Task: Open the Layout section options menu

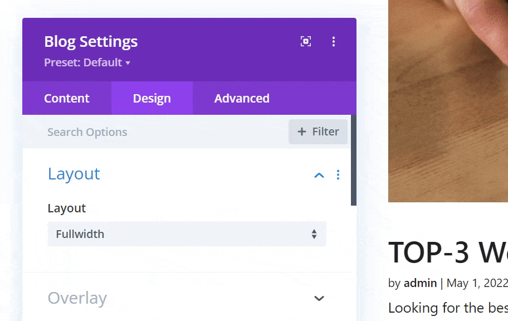Action: pos(338,175)
